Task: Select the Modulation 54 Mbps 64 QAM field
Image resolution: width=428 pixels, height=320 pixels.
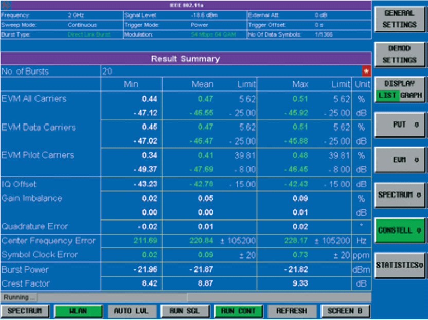Action: pyautogui.click(x=216, y=34)
